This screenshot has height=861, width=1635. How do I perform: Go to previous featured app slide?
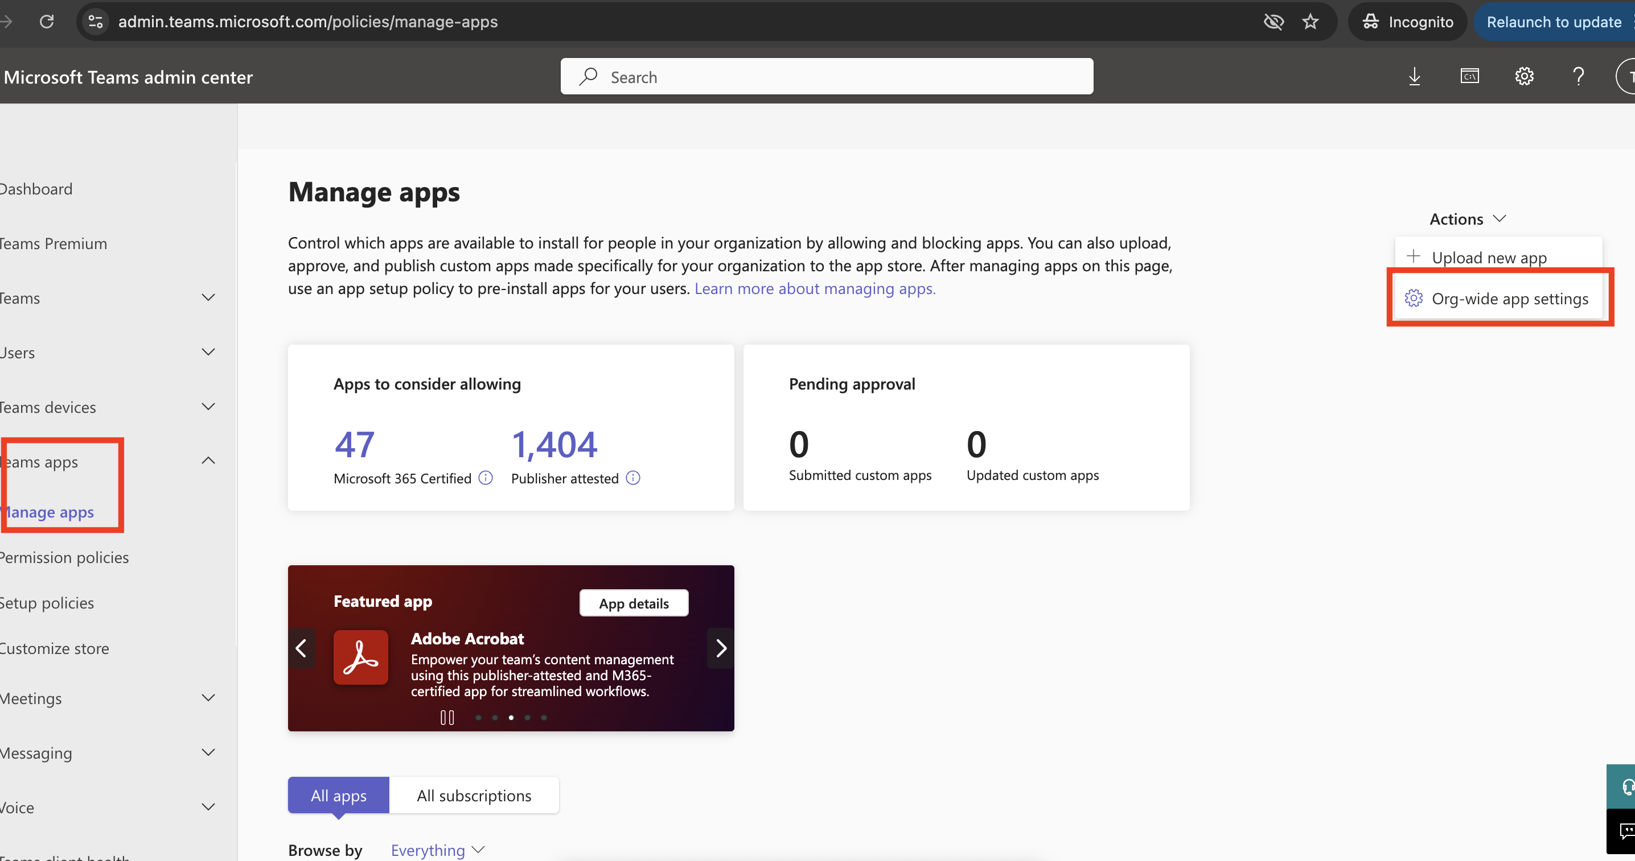(x=302, y=648)
